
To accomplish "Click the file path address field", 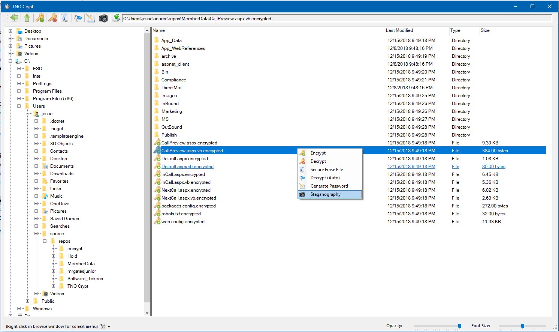I will tap(337, 18).
